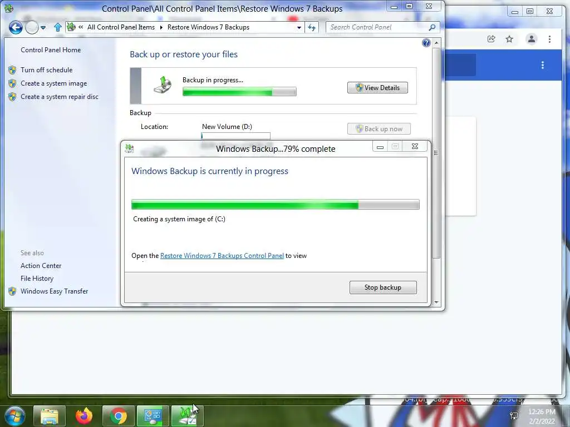
Task: Click the Windows Backup dialog title icon
Action: point(129,148)
